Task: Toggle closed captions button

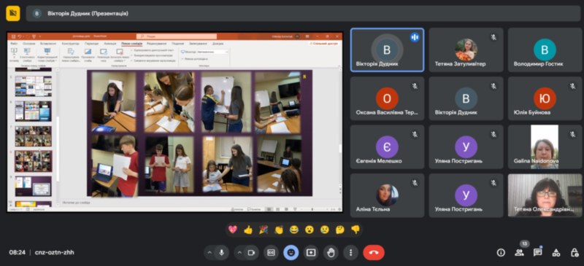Action: [271, 253]
